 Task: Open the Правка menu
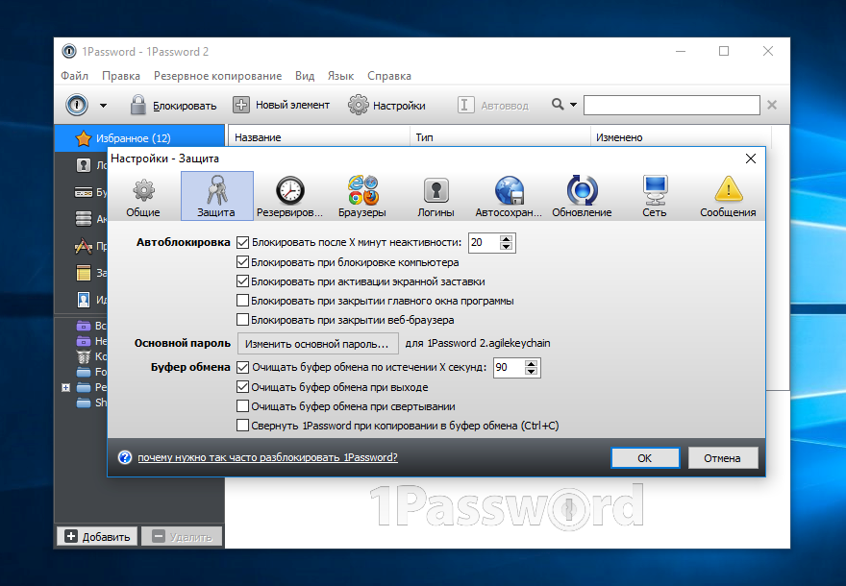121,76
